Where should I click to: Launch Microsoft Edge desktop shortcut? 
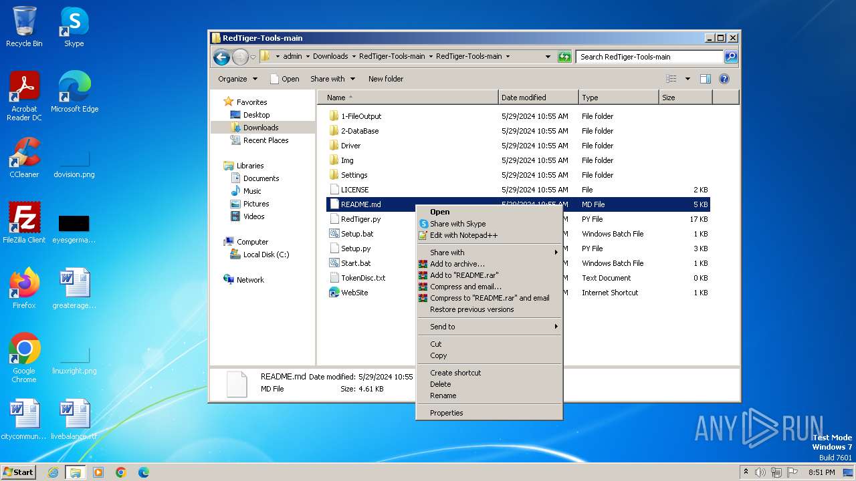74,92
